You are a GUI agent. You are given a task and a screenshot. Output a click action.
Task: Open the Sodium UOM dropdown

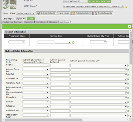[x=99, y=102]
